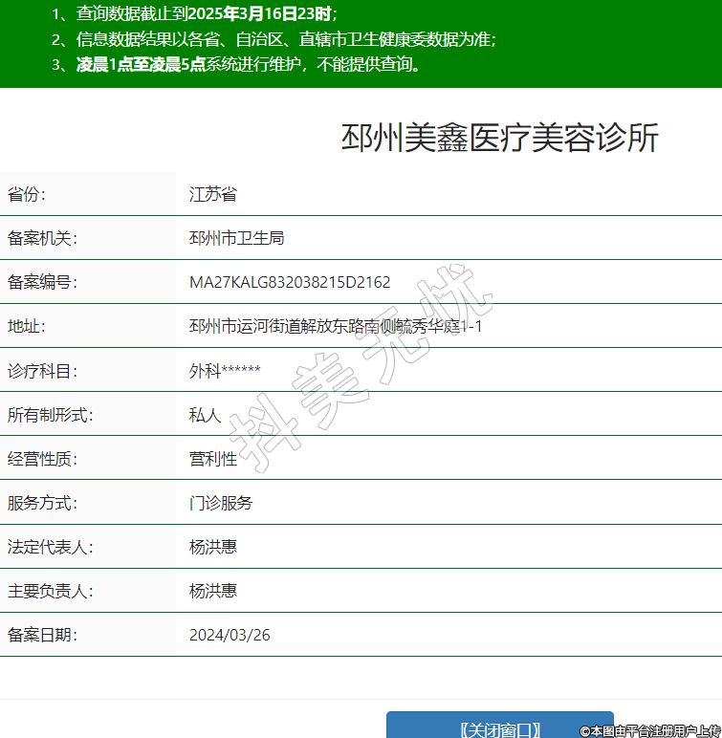The image size is (722, 738).
Task: Select the authority value 邳州市卫生局
Action: 236,238
